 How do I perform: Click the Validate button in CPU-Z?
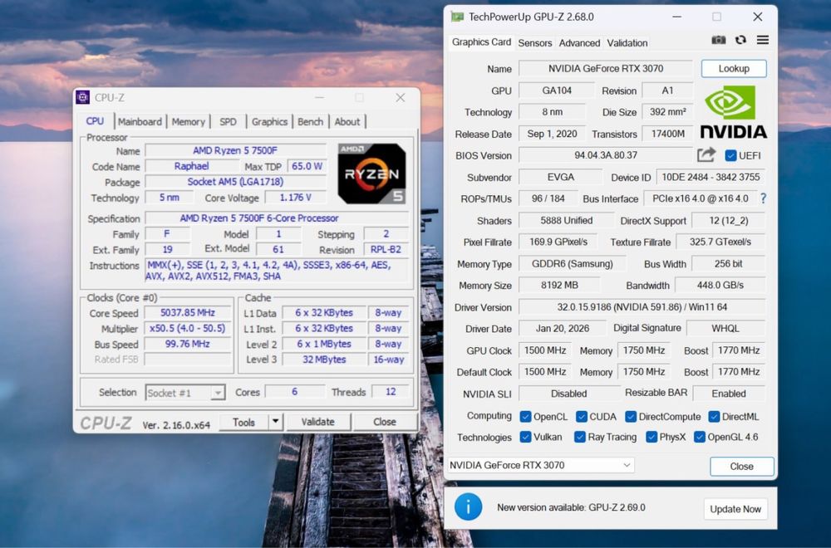(x=318, y=422)
